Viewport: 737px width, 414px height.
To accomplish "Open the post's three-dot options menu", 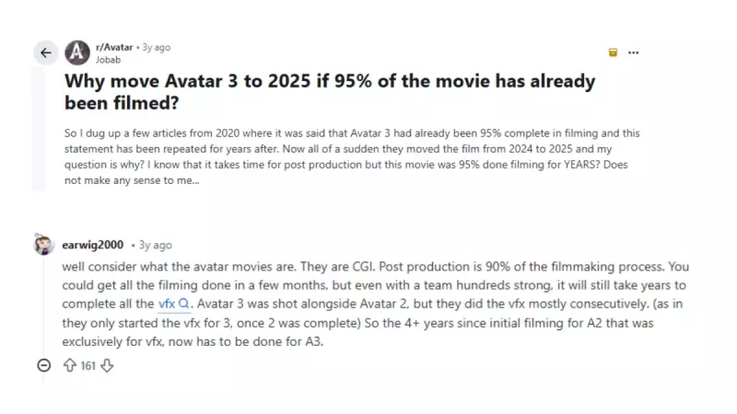I will point(634,52).
